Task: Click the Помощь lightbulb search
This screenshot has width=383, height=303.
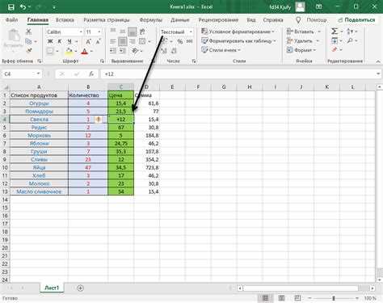Action: [311, 20]
